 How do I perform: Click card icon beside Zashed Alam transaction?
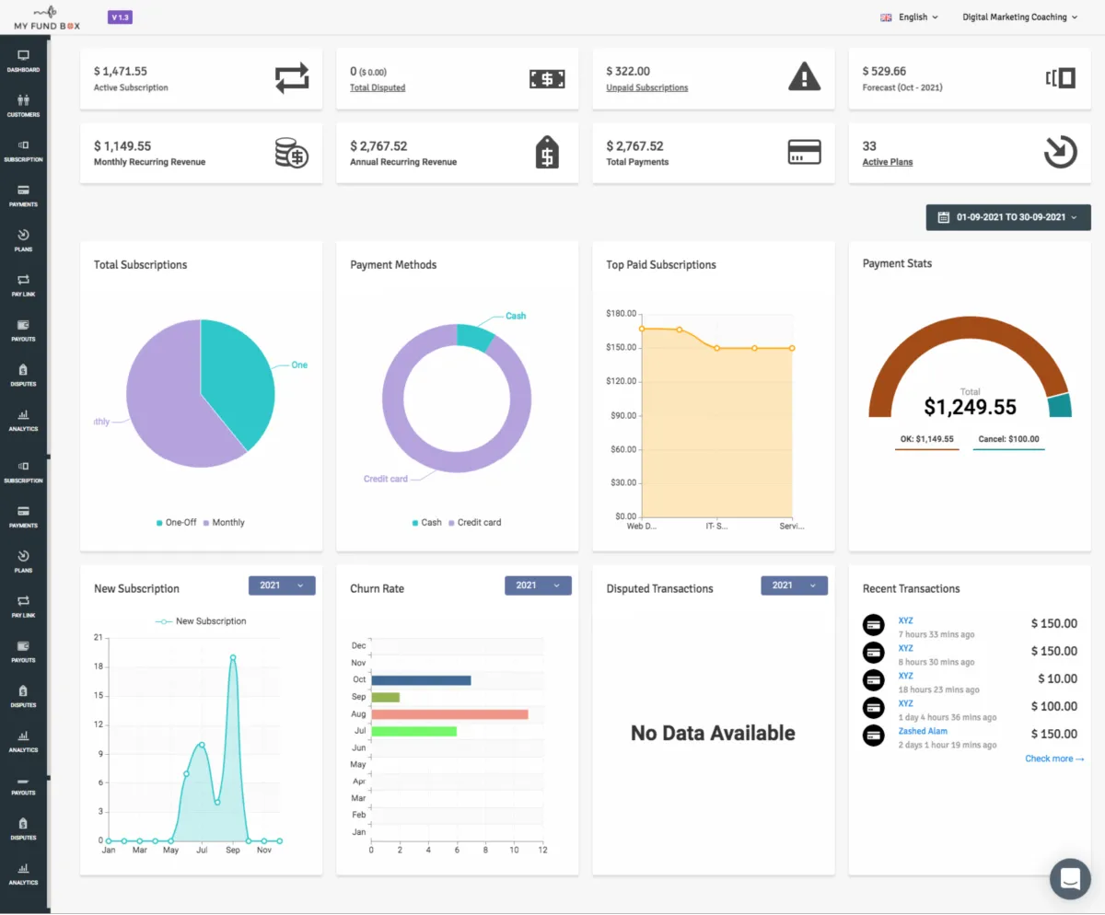coord(873,735)
